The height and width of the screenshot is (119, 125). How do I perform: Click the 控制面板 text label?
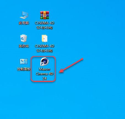coord(24,69)
